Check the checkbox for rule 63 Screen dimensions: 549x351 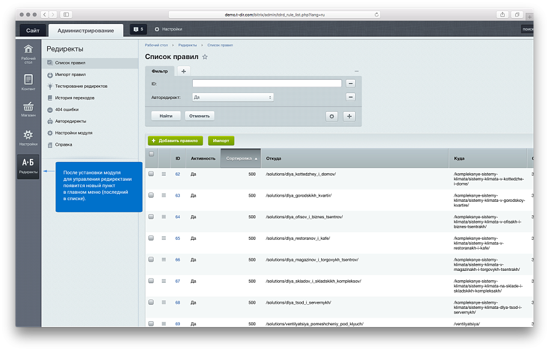tap(151, 195)
